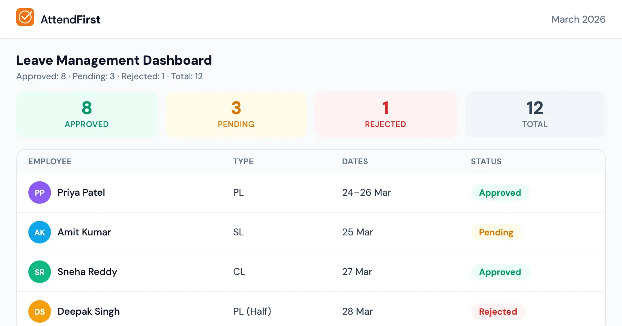Open the 3 Pending summary card

click(236, 114)
